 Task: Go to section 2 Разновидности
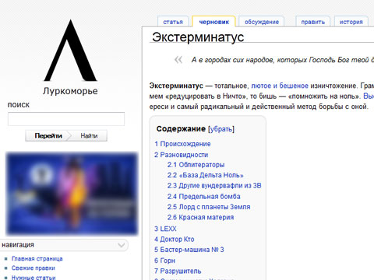[182, 155]
